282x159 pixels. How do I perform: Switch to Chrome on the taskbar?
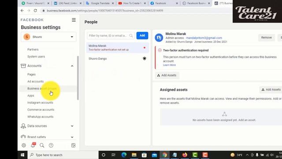(x=164, y=155)
